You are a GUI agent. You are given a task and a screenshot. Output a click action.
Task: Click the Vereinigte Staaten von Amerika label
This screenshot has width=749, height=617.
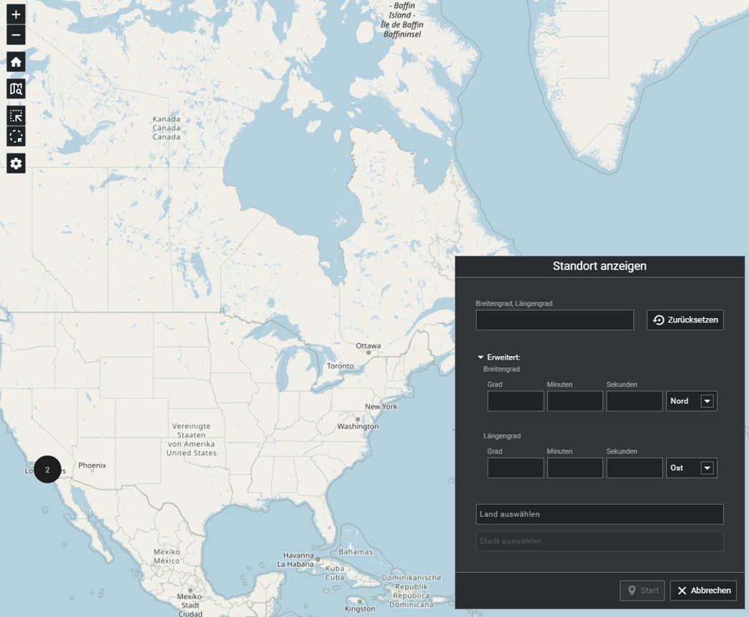point(191,440)
